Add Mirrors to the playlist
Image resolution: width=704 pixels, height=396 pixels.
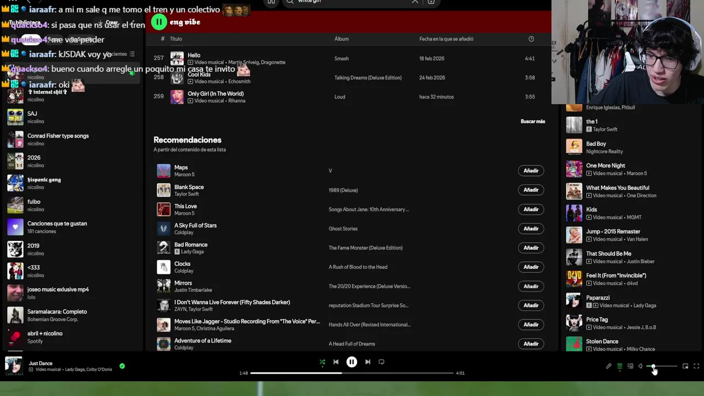click(x=531, y=286)
